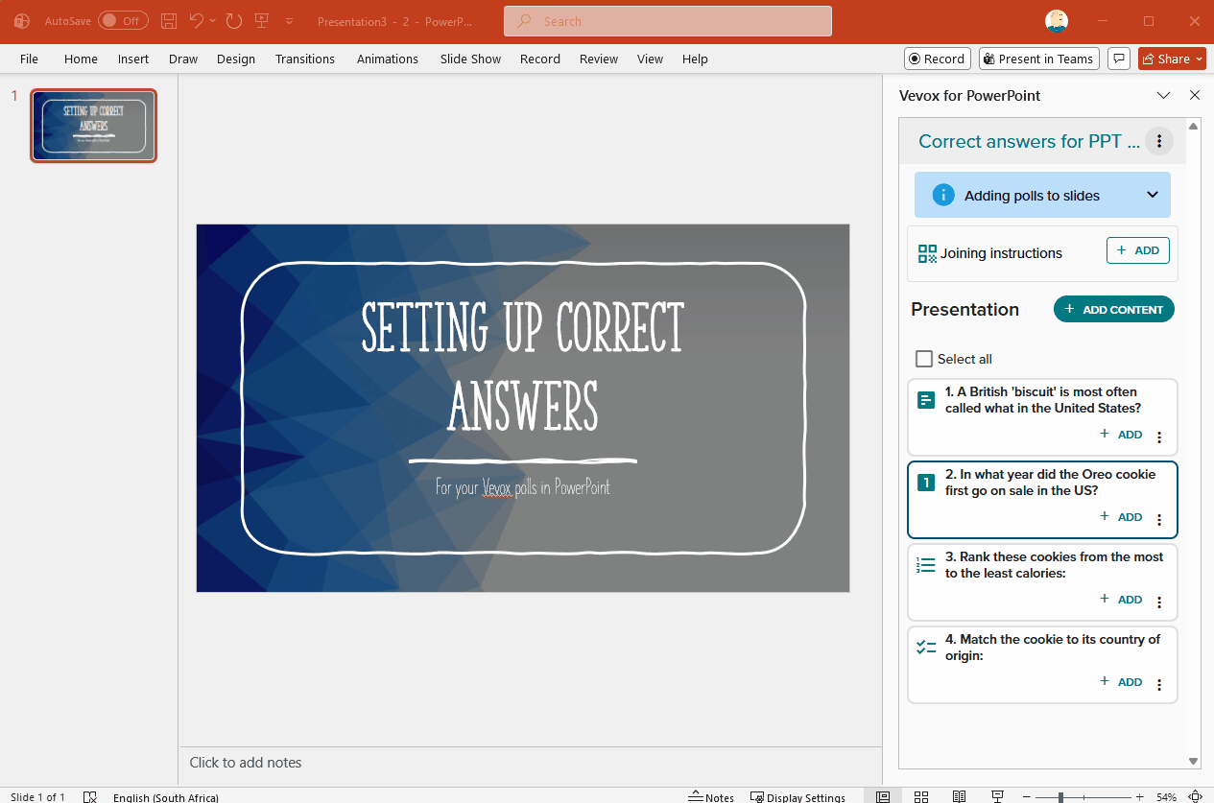Click the zoom slider handle
Image resolution: width=1214 pixels, height=803 pixels.
1060,797
